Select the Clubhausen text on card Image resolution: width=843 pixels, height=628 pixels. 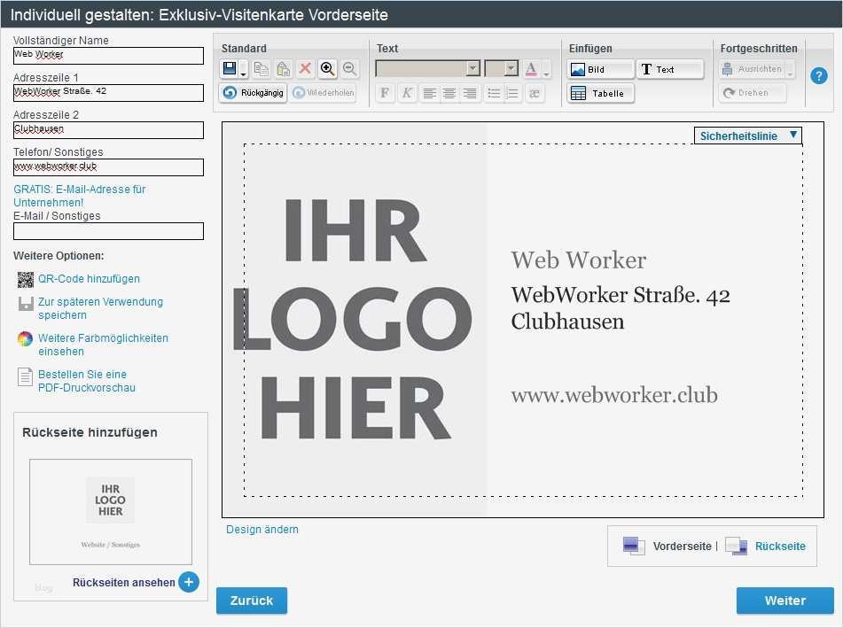[567, 322]
